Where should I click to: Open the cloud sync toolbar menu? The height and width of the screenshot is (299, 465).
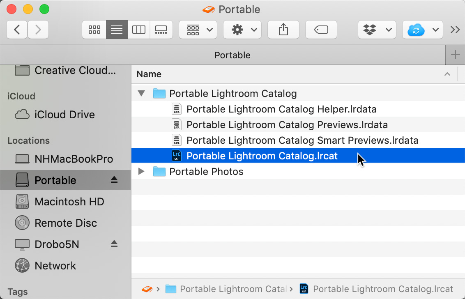coord(422,30)
